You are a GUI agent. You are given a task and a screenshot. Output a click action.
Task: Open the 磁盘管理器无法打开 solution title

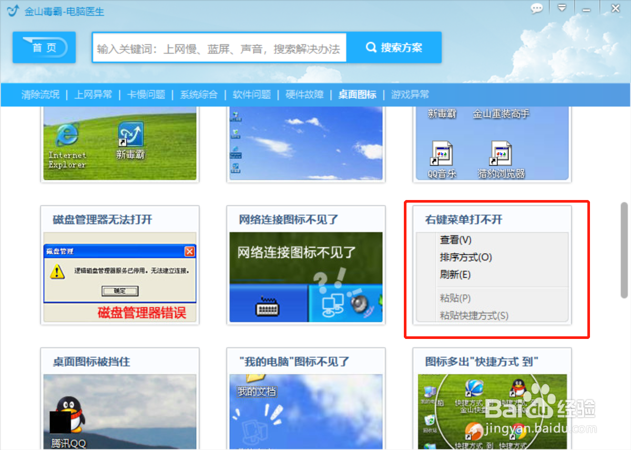103,219
